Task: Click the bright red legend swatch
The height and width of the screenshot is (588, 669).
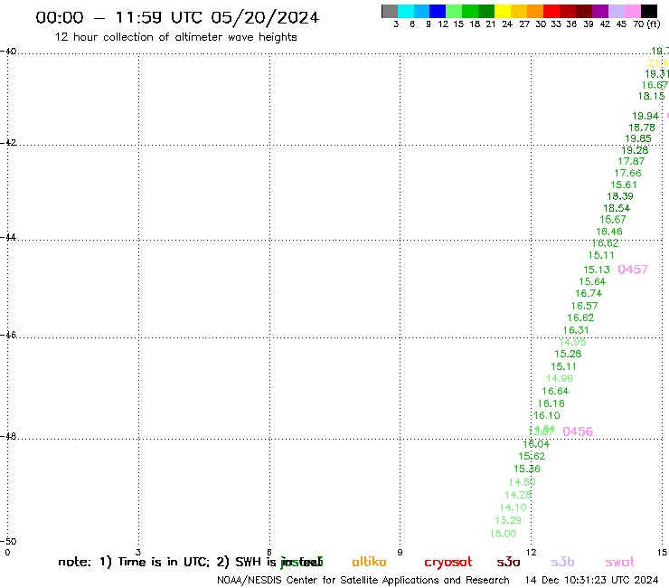Action: pos(551,11)
